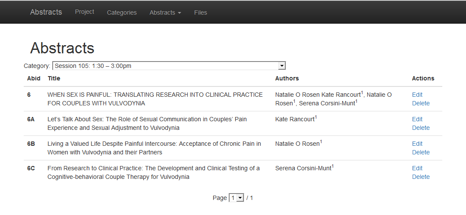This screenshot has width=466, height=215.
Task: Open the page number dropdown
Action: click(236, 198)
